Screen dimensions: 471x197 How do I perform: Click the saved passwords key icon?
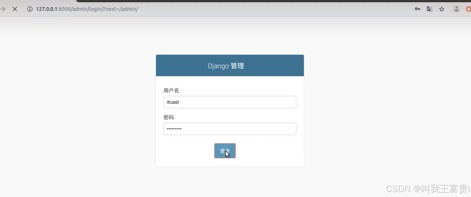coord(417,9)
